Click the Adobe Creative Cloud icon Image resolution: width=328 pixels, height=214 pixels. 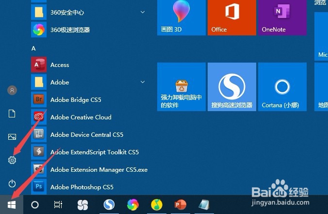(x=39, y=117)
